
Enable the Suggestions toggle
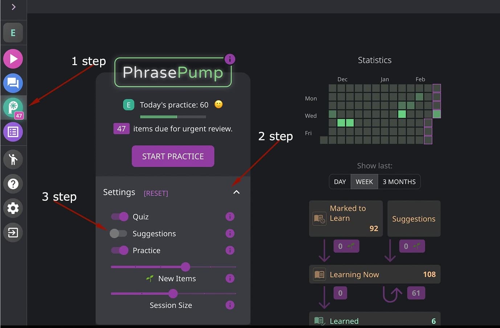tap(118, 234)
